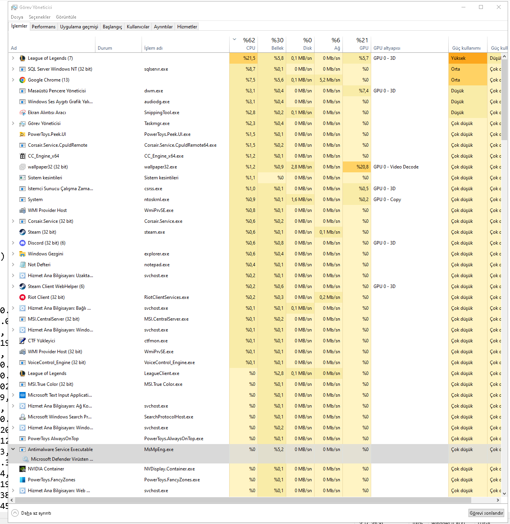Viewport: 510px width, 524px height.
Task: Click the Microsoft Defender Virüsten child icon
Action: pyautogui.click(x=26, y=459)
